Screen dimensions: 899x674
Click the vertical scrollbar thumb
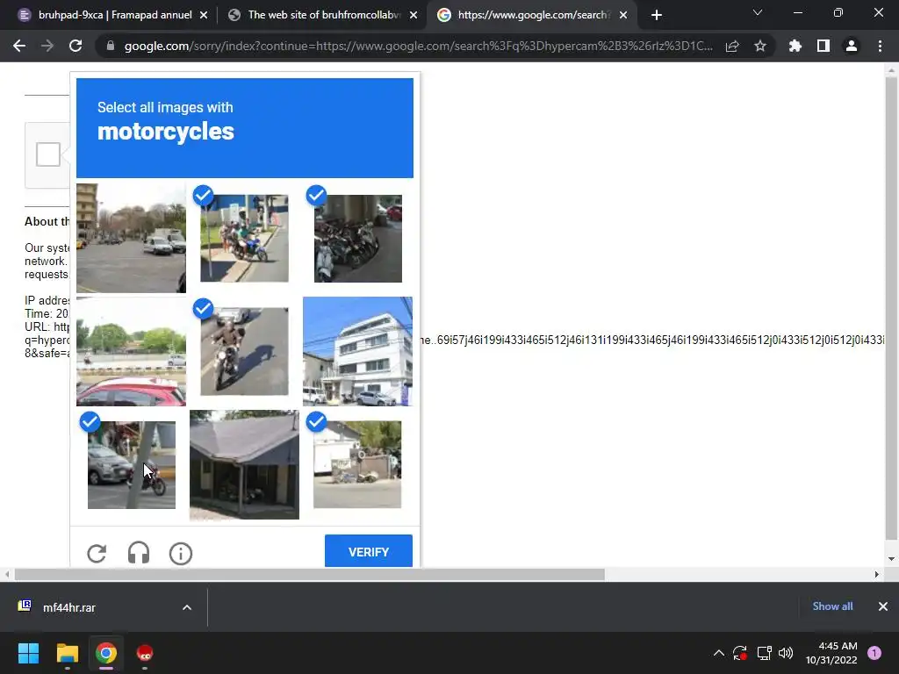(x=891, y=308)
